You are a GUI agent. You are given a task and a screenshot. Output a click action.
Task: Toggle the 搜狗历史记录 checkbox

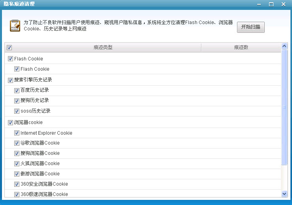[x=17, y=101]
